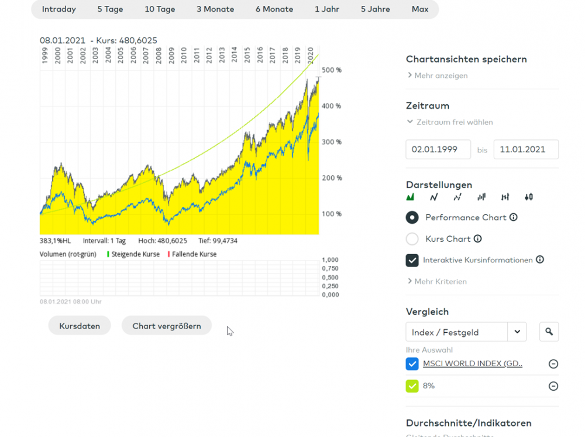Screen dimensions: 585x437
Task: Toggle Interaktive Kursinformationen checkbox
Action: click(x=412, y=260)
